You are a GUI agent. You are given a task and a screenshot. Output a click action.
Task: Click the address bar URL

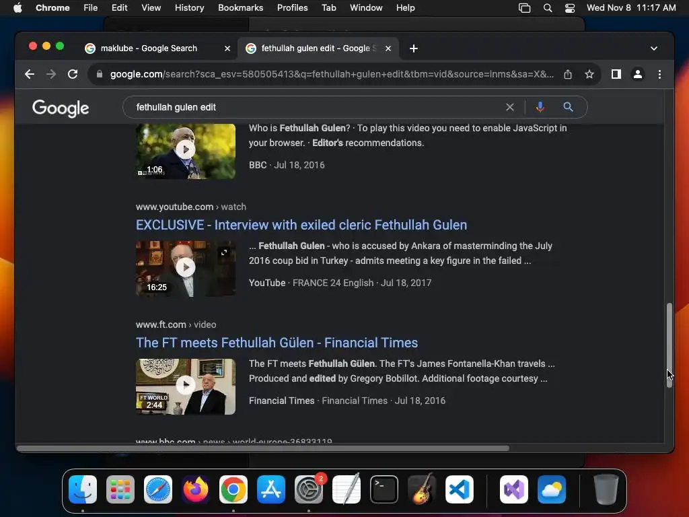click(332, 74)
